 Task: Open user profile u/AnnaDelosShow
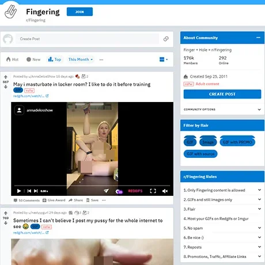tap(41, 77)
